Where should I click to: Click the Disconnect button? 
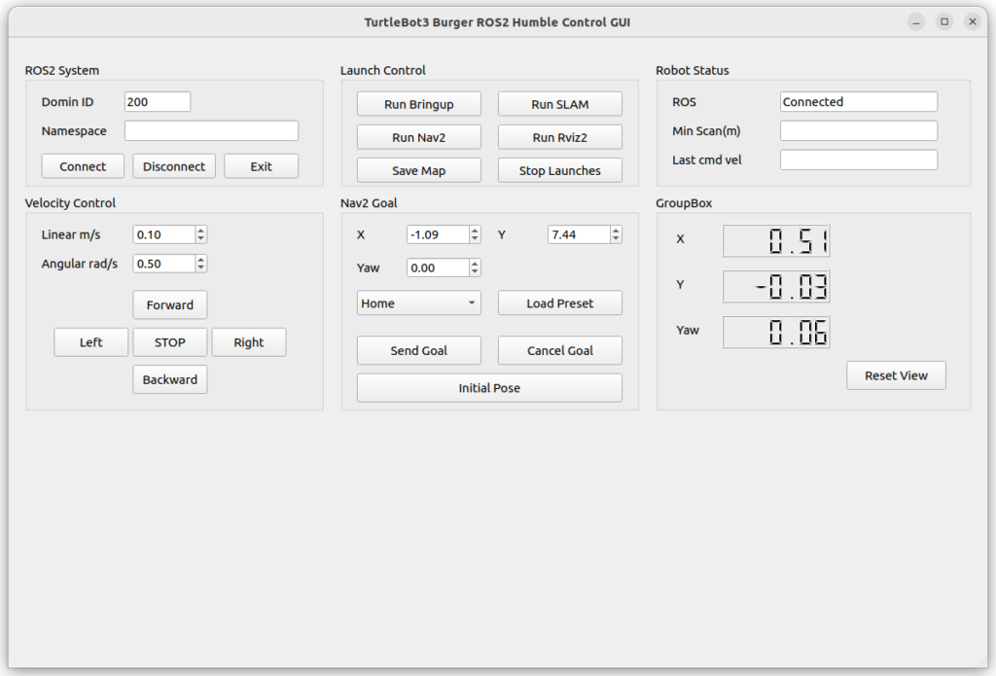[174, 166]
